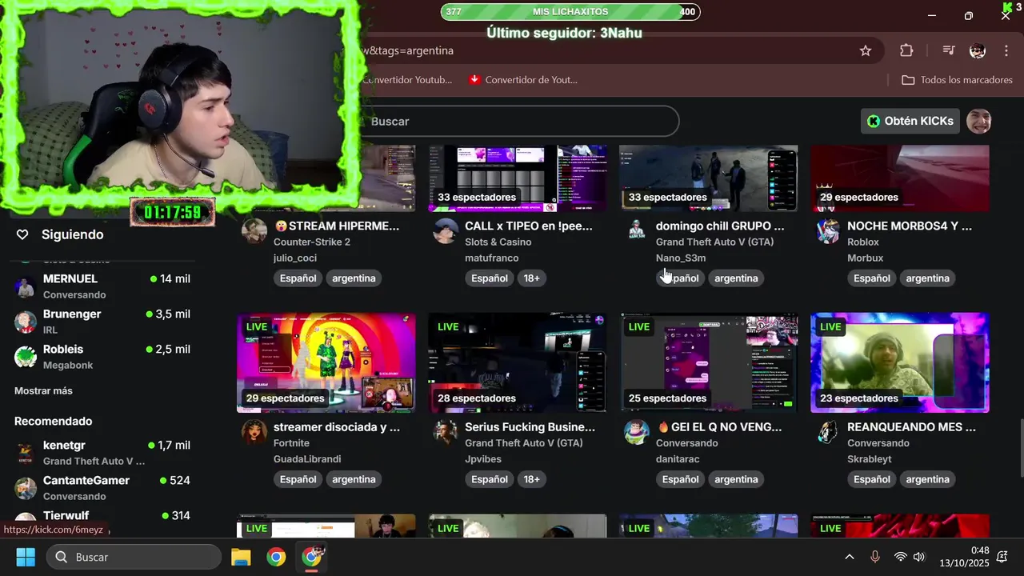
Task: Expand the list with Mostrar más
Action: (x=43, y=390)
